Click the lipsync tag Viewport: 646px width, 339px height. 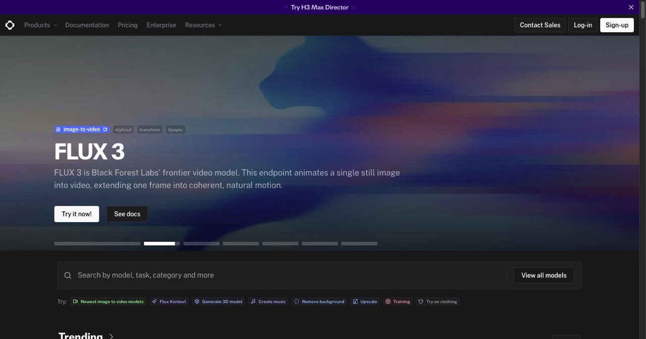point(176,129)
